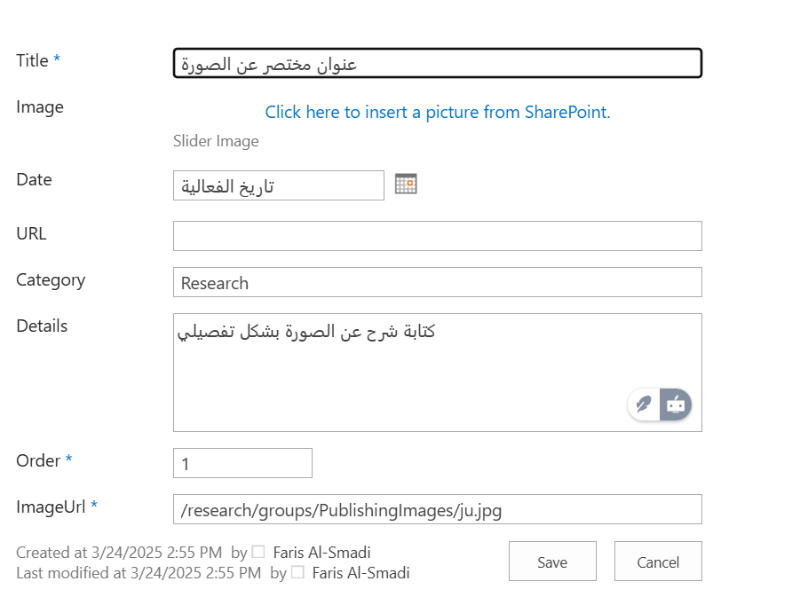
Task: Open the Date calendar picker icon
Action: tap(406, 185)
